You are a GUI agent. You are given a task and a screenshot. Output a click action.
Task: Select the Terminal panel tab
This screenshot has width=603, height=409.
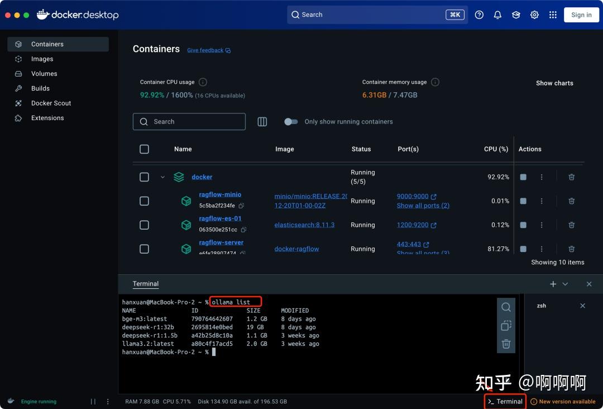pyautogui.click(x=145, y=284)
